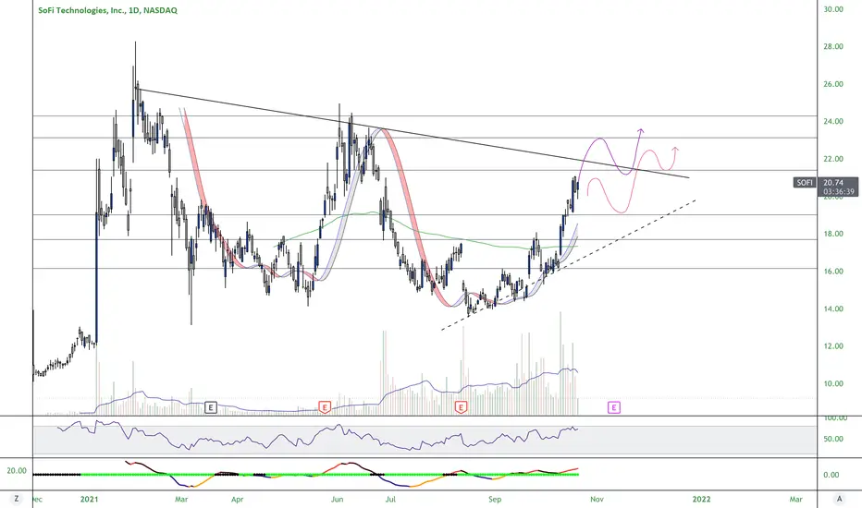
Task: Click the 03:36:39 bar countdown
Action: tap(839, 192)
